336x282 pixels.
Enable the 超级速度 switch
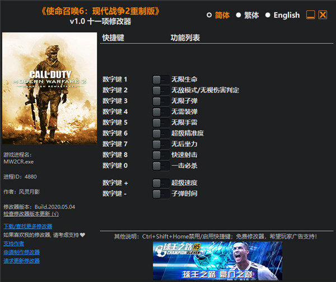tap(160, 183)
